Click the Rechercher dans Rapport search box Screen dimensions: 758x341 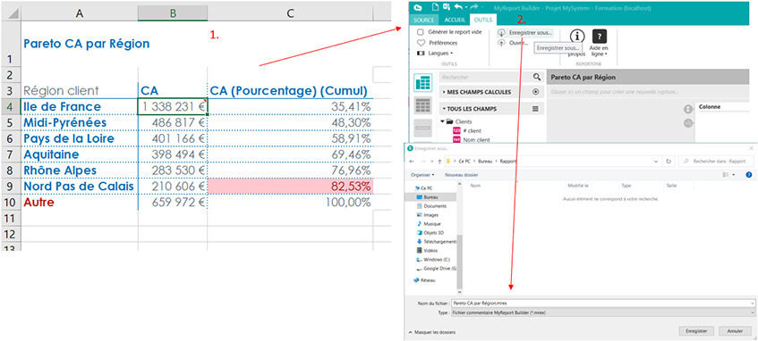715,161
